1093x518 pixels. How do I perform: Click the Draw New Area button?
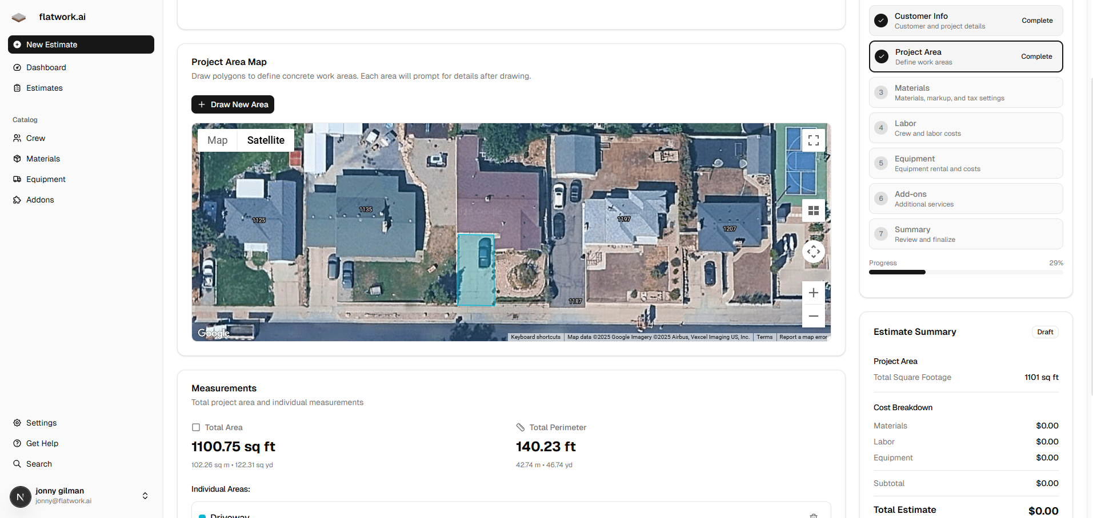(233, 104)
